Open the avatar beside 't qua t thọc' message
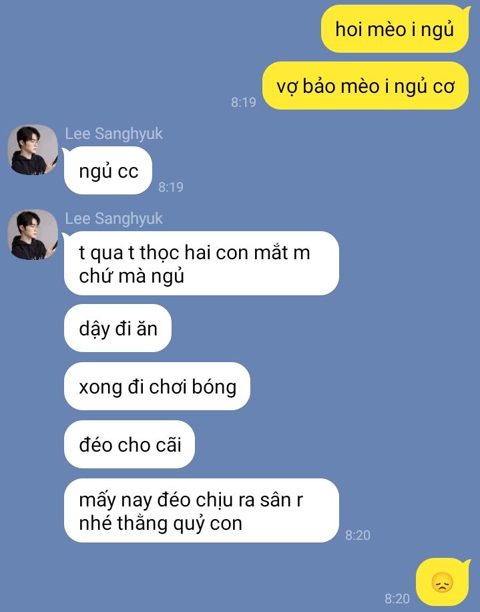 (33, 235)
